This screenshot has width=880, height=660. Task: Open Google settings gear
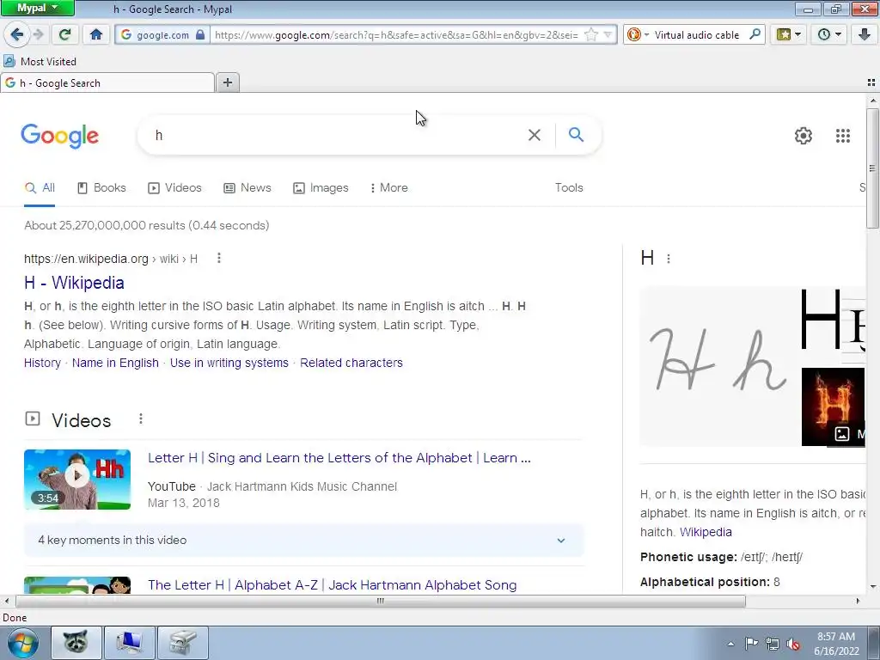[804, 136]
